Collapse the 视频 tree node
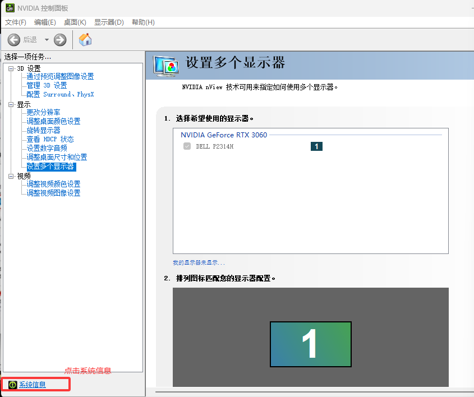 coord(11,176)
